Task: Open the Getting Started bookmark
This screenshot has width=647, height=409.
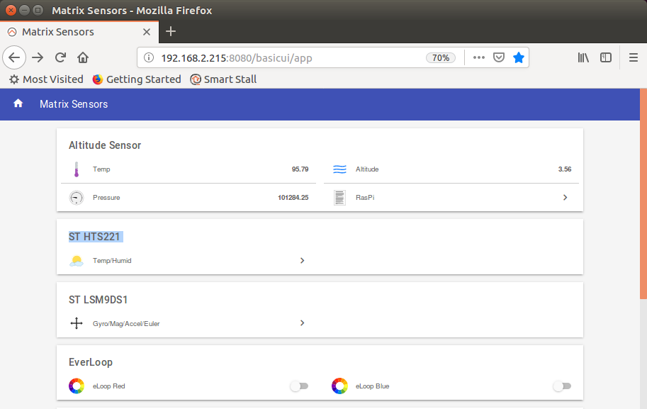Action: click(x=137, y=79)
